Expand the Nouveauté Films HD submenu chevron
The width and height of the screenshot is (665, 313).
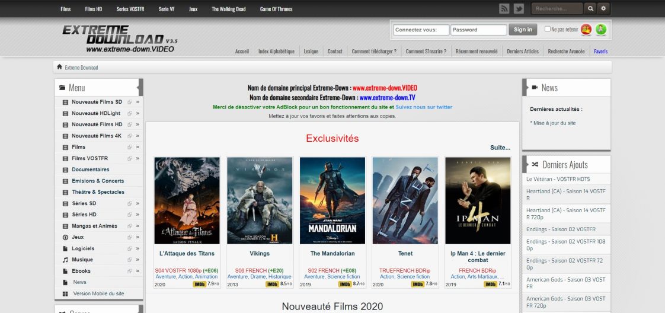point(138,124)
